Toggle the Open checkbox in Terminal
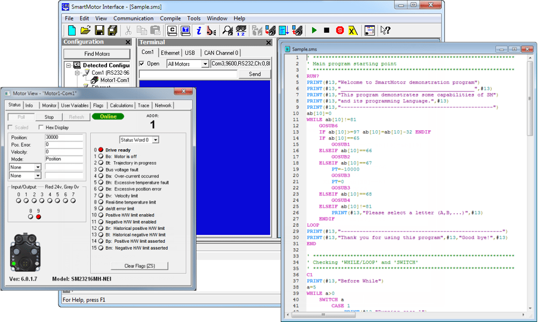538x322 pixels. coord(142,64)
